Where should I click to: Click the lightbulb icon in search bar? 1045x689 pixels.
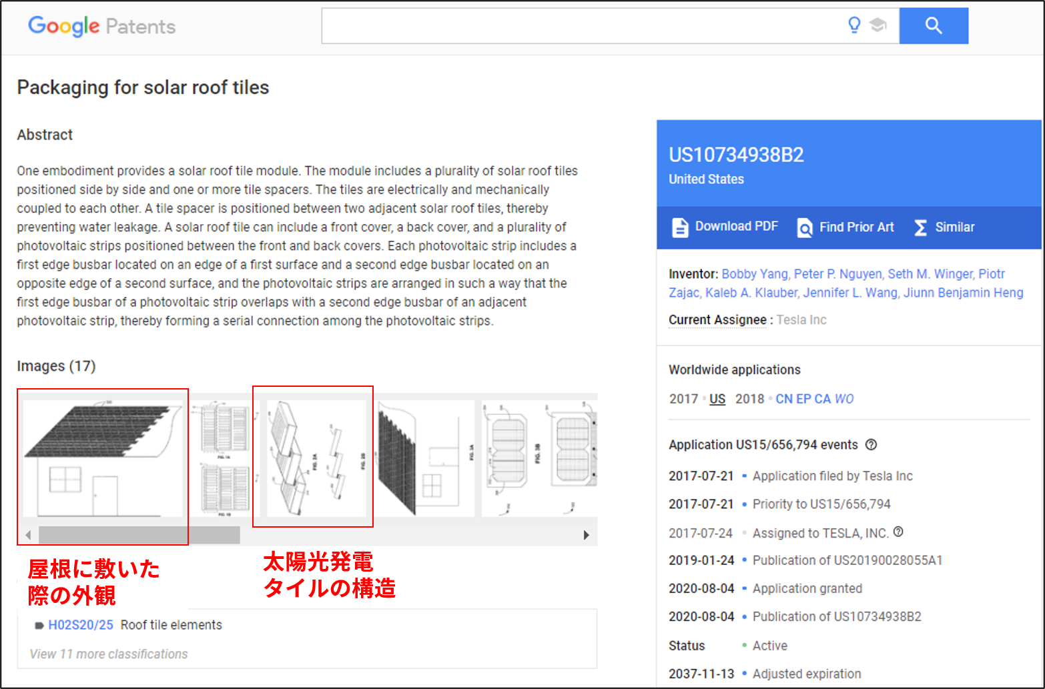[x=854, y=25]
